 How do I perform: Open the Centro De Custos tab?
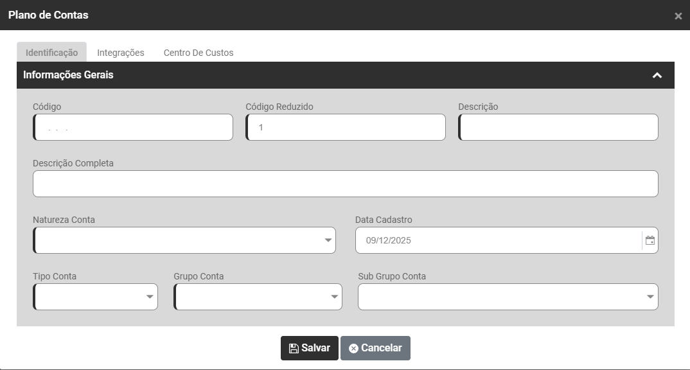click(199, 53)
